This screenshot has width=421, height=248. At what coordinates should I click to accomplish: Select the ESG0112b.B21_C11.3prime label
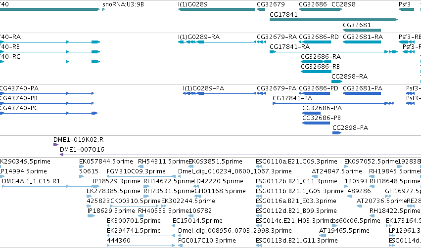(x=296, y=181)
